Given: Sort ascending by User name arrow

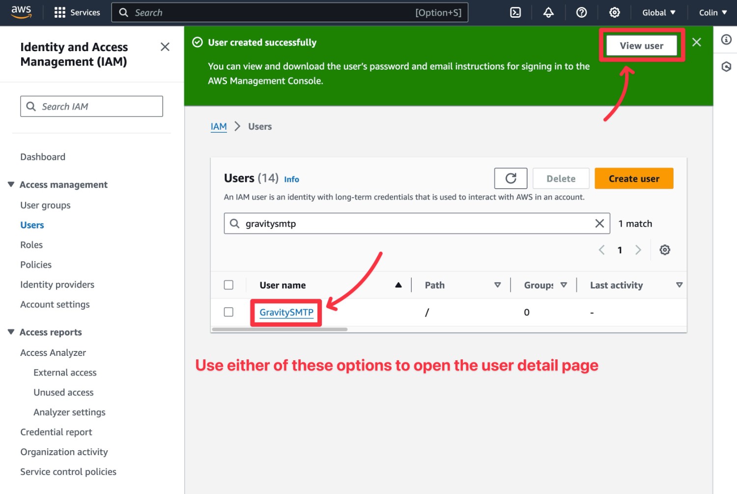Looking at the screenshot, I should point(398,285).
